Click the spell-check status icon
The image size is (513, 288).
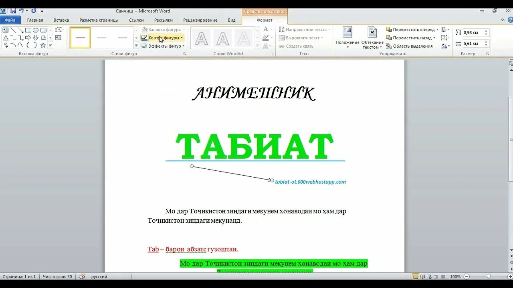(82, 276)
